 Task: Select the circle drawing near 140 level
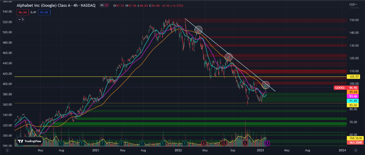[198, 29]
